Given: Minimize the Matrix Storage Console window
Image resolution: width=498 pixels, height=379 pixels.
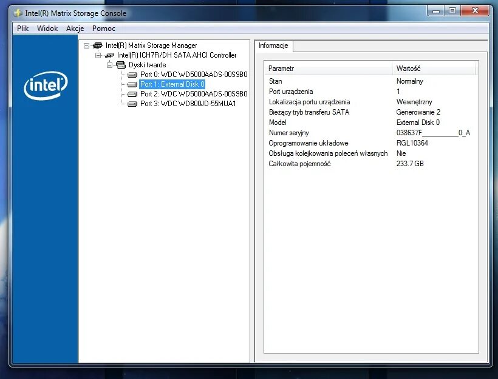Looking at the screenshot, I should pos(436,11).
